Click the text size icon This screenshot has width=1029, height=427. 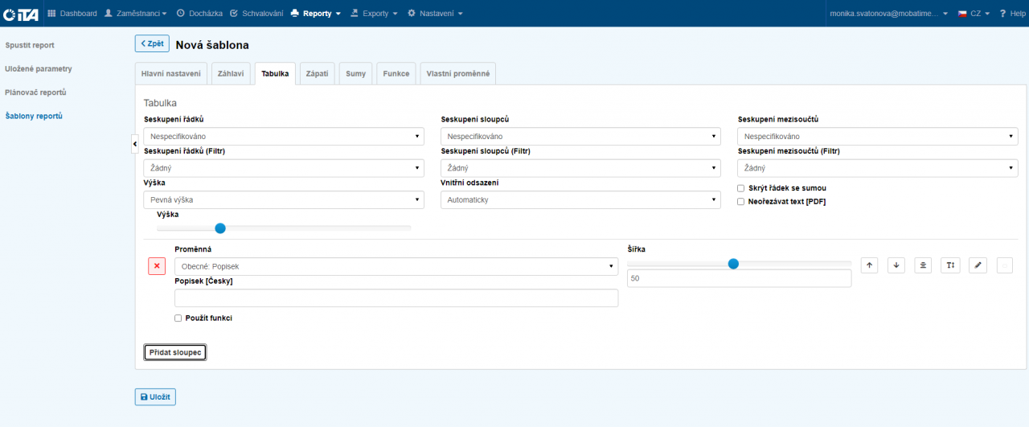pyautogui.click(x=950, y=265)
